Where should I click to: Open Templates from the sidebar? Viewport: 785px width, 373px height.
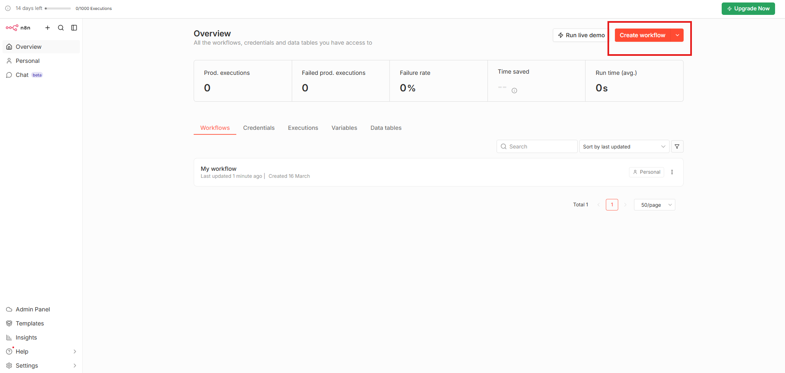click(30, 323)
